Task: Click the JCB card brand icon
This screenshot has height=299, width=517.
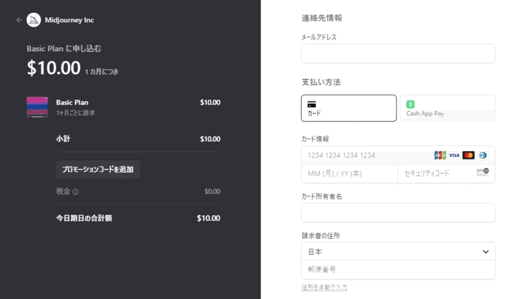Action: point(440,155)
